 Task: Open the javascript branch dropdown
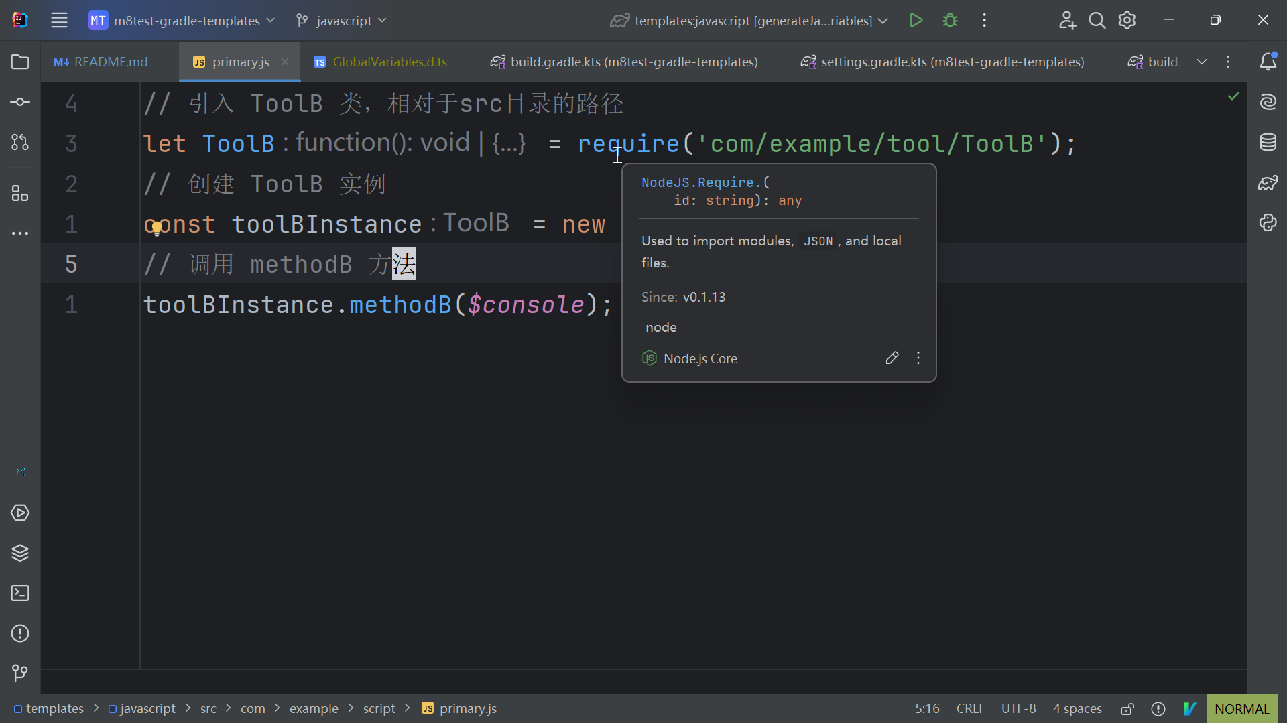pos(342,21)
